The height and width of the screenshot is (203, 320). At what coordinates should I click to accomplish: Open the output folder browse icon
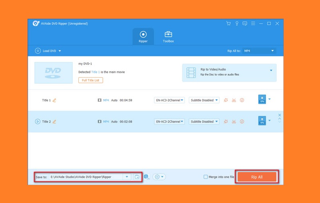(x=137, y=177)
